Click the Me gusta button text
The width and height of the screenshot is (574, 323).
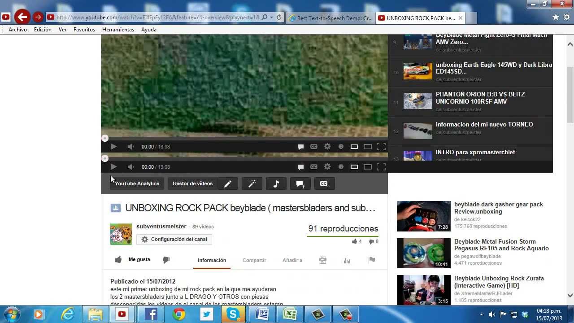pos(139,260)
